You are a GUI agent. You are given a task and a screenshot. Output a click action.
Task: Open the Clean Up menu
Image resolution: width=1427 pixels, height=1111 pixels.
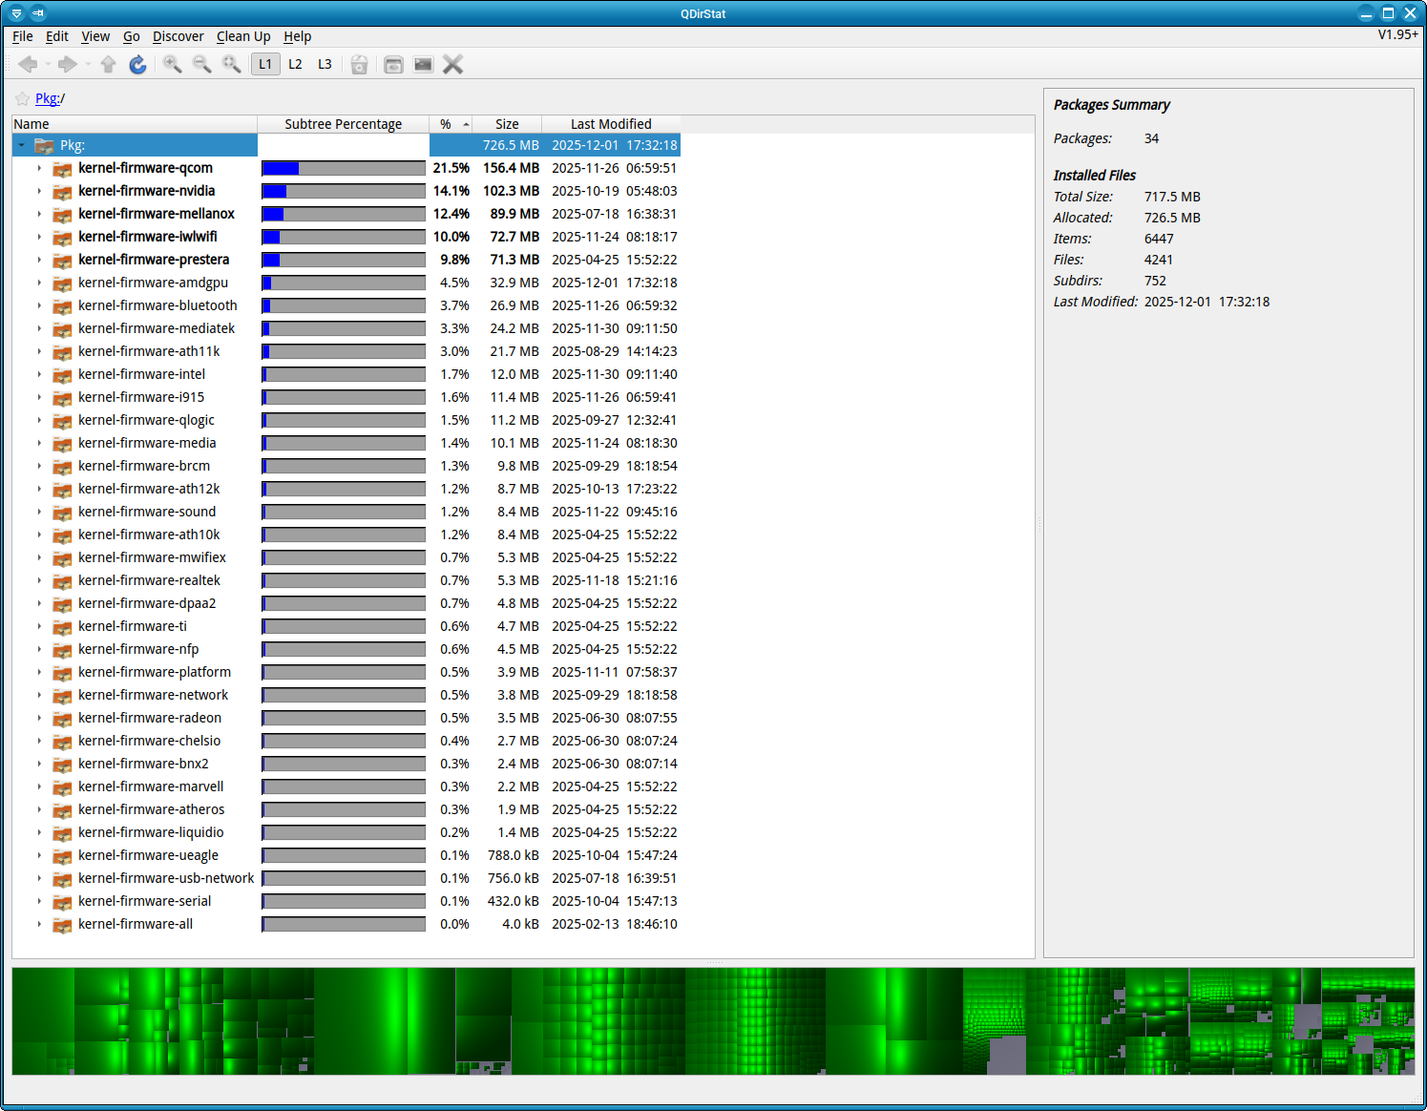click(x=243, y=36)
